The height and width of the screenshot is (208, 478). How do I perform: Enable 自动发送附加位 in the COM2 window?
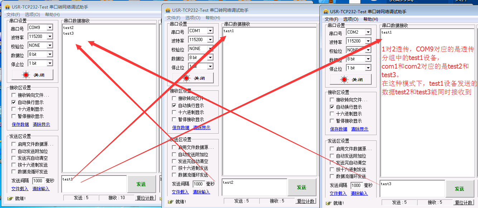(x=332, y=156)
